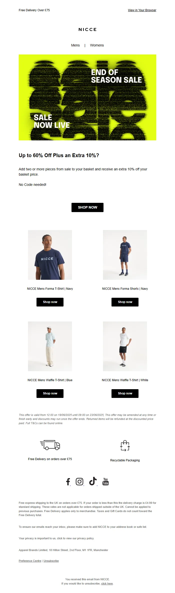Open the Forma Shorts Navy product image
Image resolution: width=175 pixels, height=593 pixels.
(125, 255)
